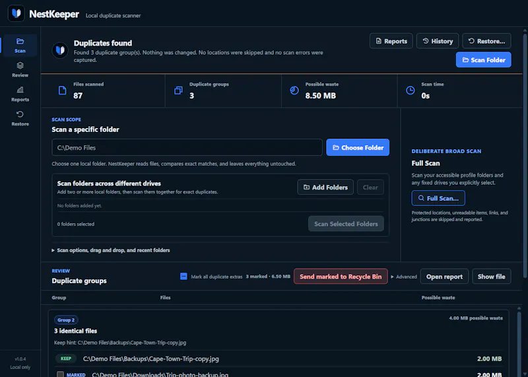528x377 pixels.
Task: Click the Keep hint text line
Action: click(120, 342)
